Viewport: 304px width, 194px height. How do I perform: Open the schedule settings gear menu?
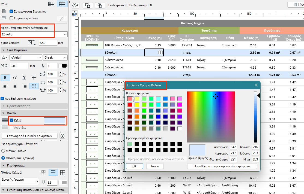click(75, 5)
